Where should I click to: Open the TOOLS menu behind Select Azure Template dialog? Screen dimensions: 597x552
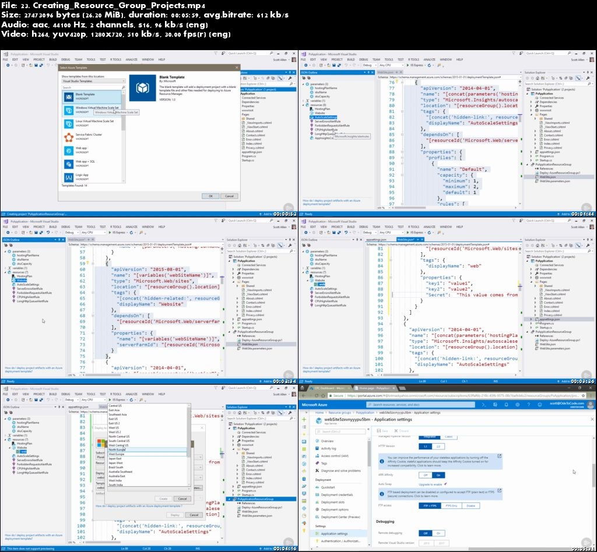coord(91,59)
